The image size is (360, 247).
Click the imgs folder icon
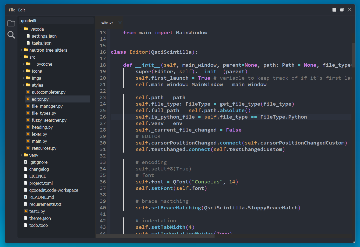pyautogui.click(x=28, y=78)
